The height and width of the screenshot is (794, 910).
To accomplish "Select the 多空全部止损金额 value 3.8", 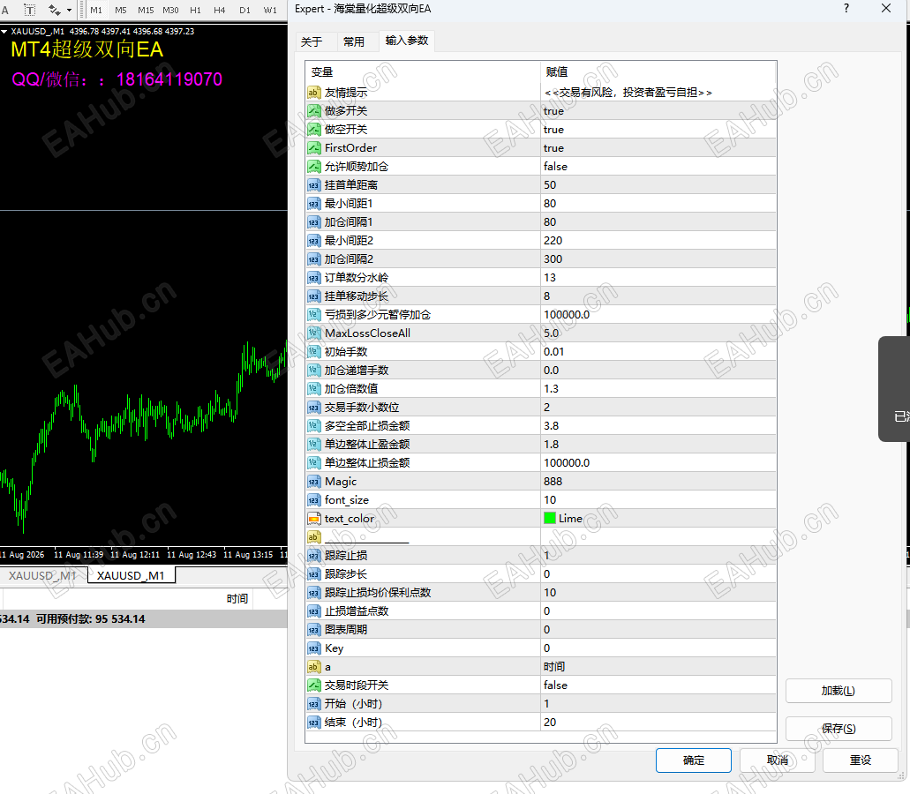I will (658, 426).
